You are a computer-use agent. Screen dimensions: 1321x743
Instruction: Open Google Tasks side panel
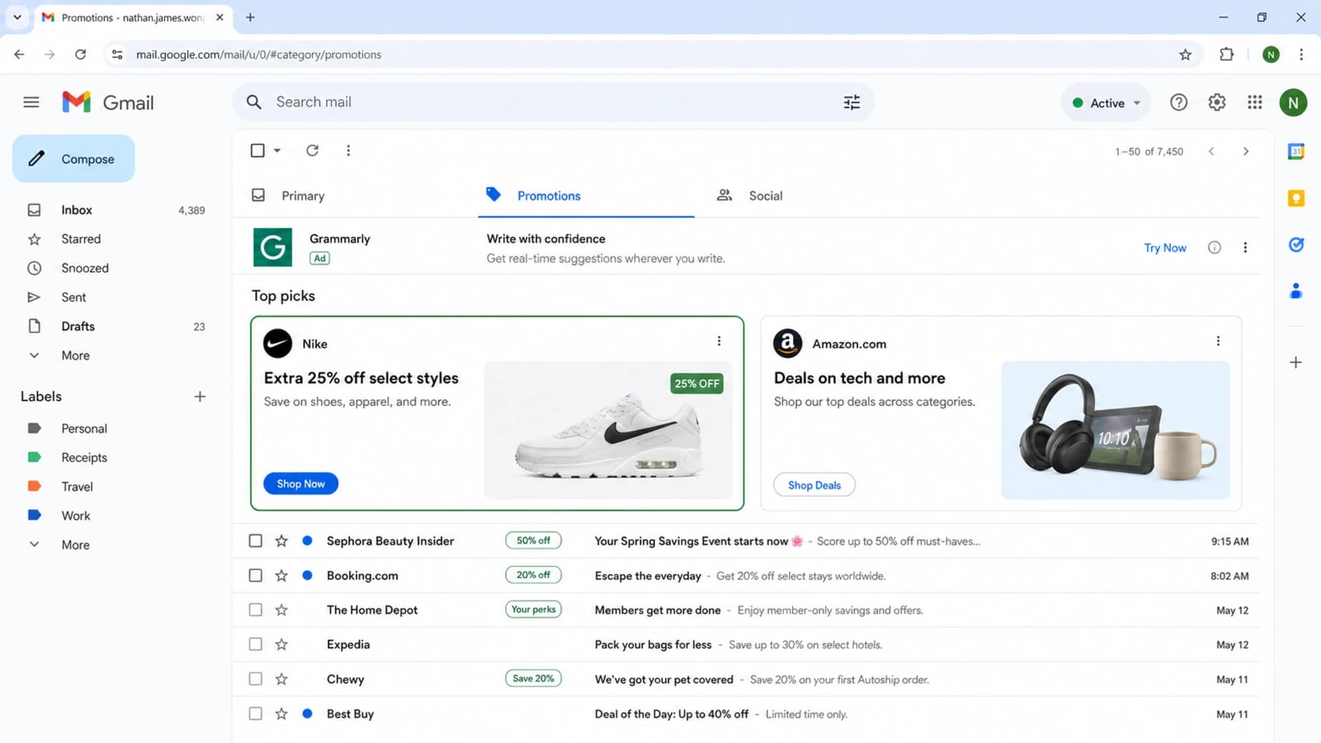(x=1296, y=244)
